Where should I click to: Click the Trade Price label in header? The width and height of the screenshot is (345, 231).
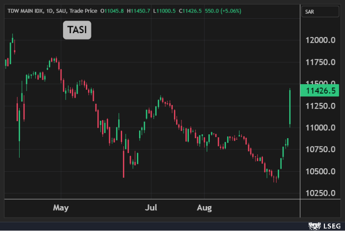click(x=83, y=10)
